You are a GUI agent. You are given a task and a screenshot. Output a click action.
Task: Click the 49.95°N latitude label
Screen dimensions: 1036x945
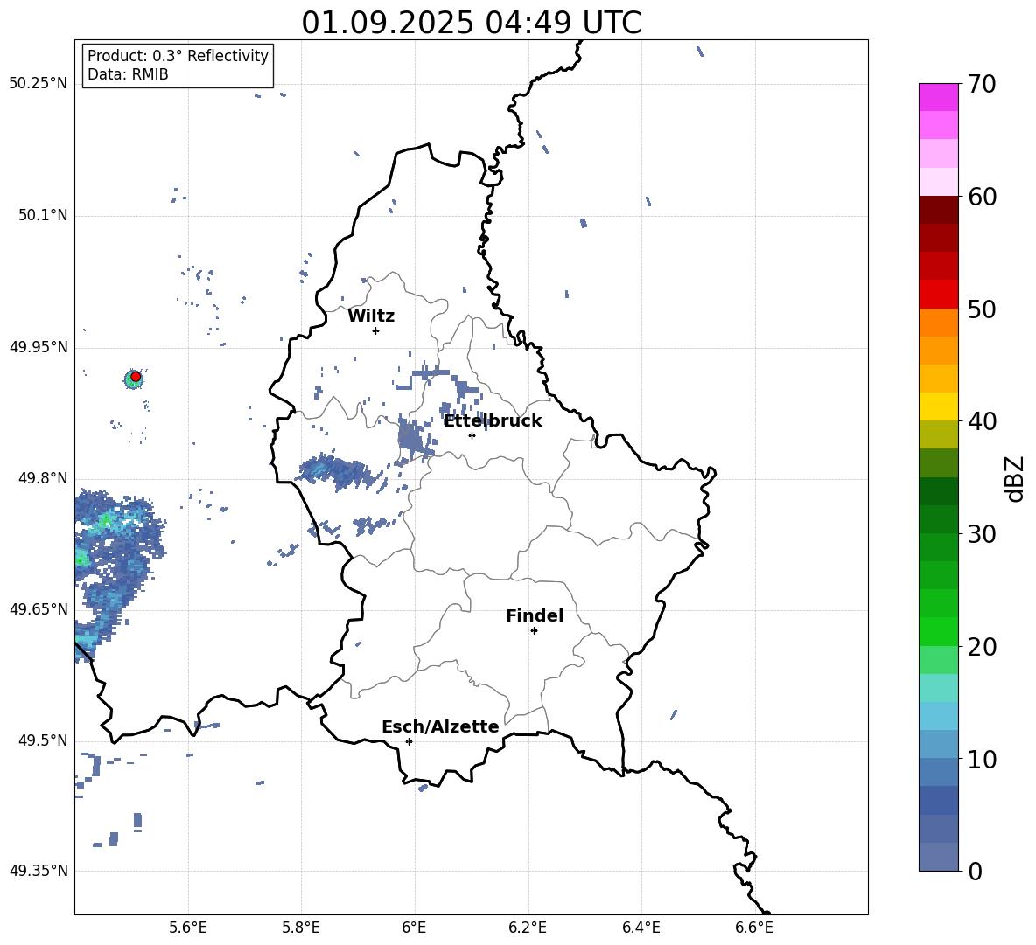point(38,346)
